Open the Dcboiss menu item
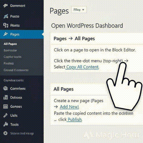143x143 pixels. (22, 97)
